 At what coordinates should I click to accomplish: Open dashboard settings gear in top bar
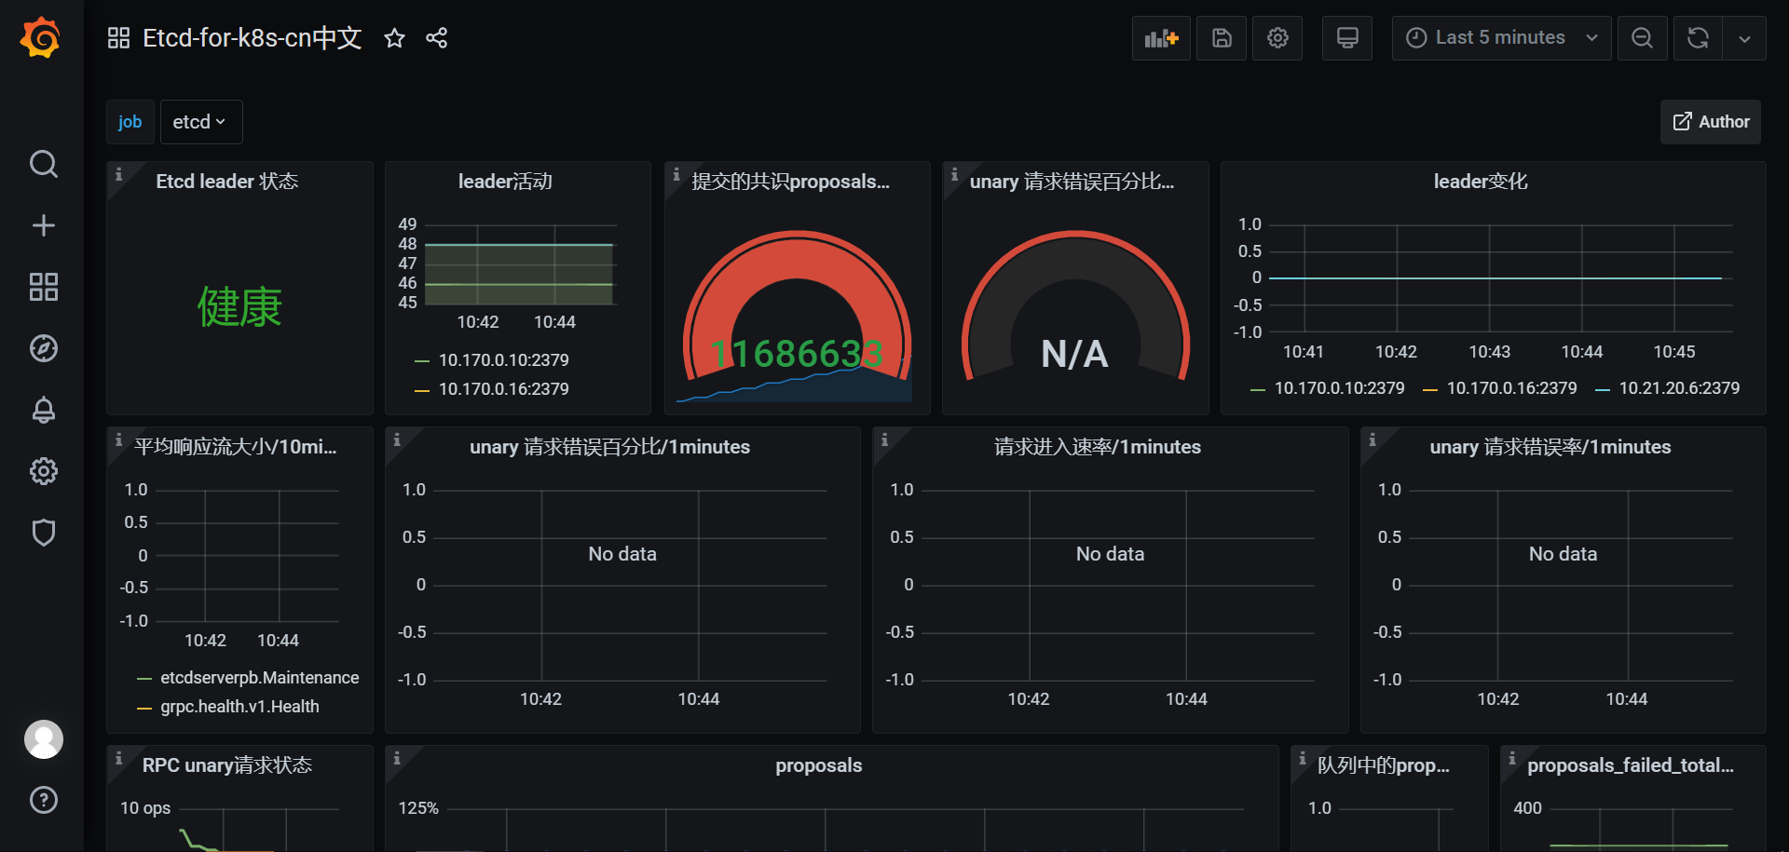1277,38
